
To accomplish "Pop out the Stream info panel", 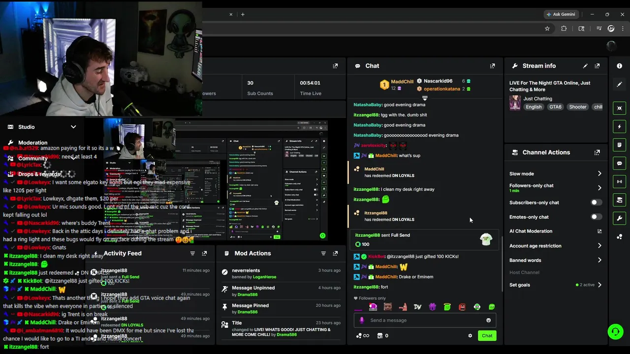I will 597,66.
